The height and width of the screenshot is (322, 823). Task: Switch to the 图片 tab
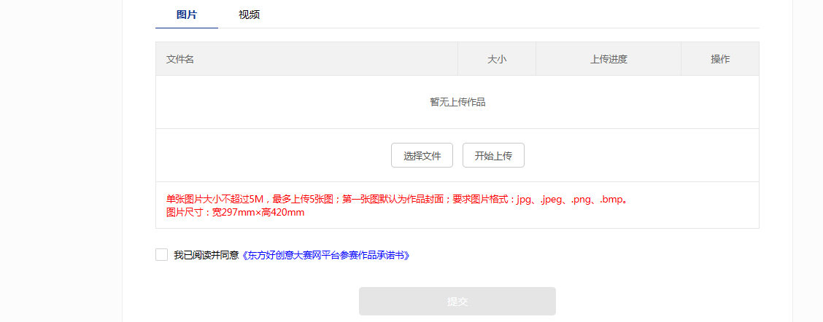pyautogui.click(x=187, y=15)
